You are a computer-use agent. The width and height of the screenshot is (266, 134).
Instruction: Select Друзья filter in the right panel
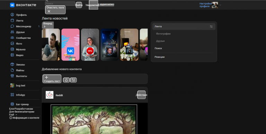pyautogui.click(x=160, y=41)
